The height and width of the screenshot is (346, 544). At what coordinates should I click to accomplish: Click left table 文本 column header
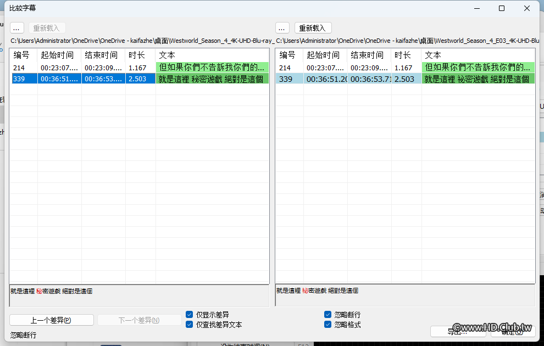[x=212, y=55]
